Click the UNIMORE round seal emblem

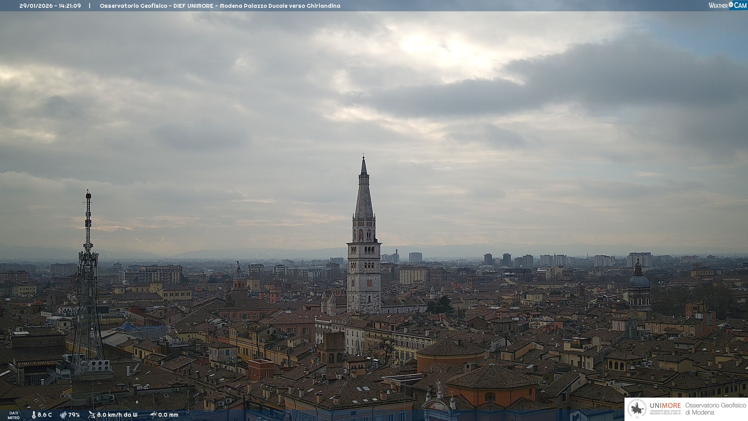(637, 409)
